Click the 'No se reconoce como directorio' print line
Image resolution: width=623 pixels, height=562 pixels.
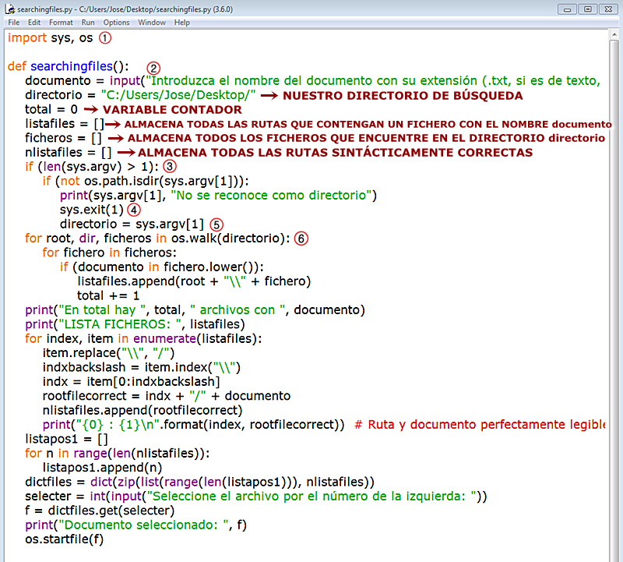(218, 196)
